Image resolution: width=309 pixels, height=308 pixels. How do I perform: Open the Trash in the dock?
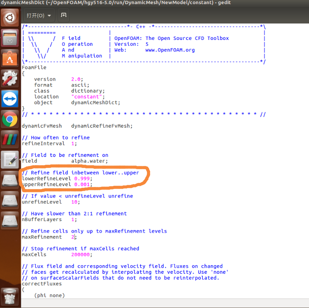coord(10,296)
